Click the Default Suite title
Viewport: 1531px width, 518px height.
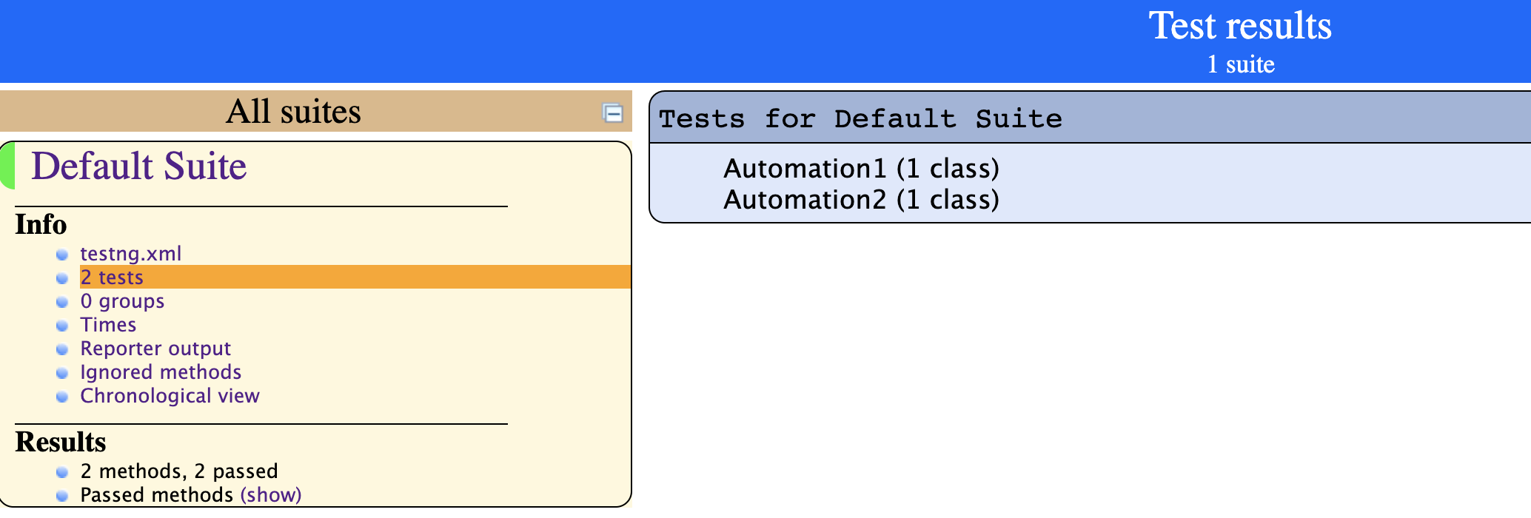[x=138, y=166]
